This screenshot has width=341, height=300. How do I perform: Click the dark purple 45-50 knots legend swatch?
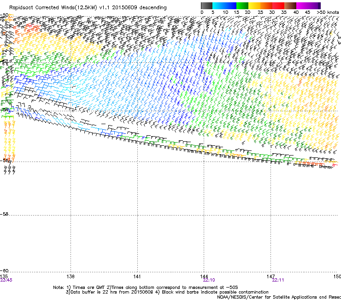click(x=314, y=6)
